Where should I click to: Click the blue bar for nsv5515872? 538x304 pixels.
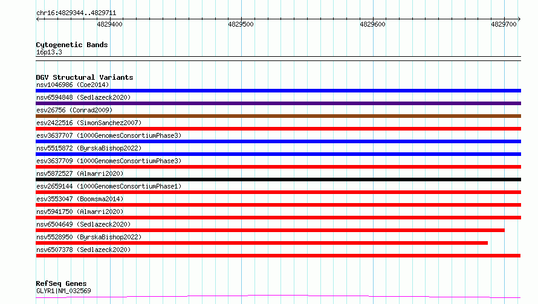(278, 154)
